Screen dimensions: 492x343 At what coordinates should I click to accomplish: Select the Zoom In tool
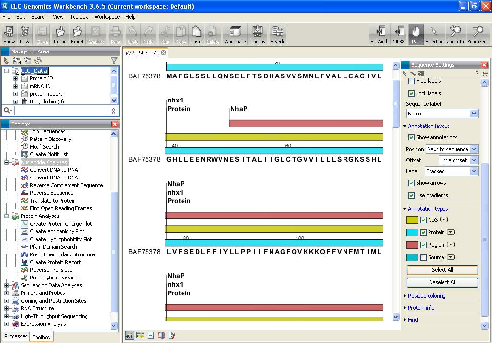[x=455, y=35]
